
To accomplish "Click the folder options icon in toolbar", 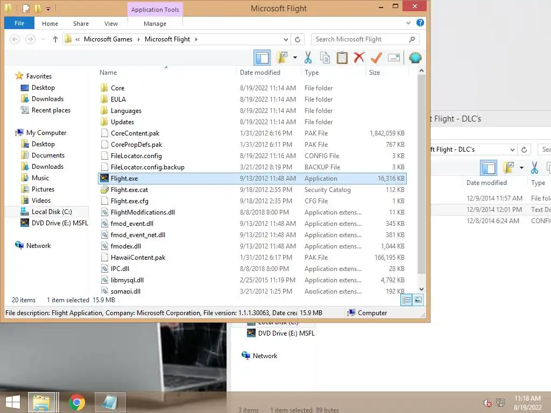I will click(x=282, y=58).
